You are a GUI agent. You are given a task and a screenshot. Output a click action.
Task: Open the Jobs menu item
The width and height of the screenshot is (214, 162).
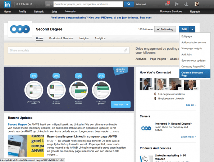54,12
